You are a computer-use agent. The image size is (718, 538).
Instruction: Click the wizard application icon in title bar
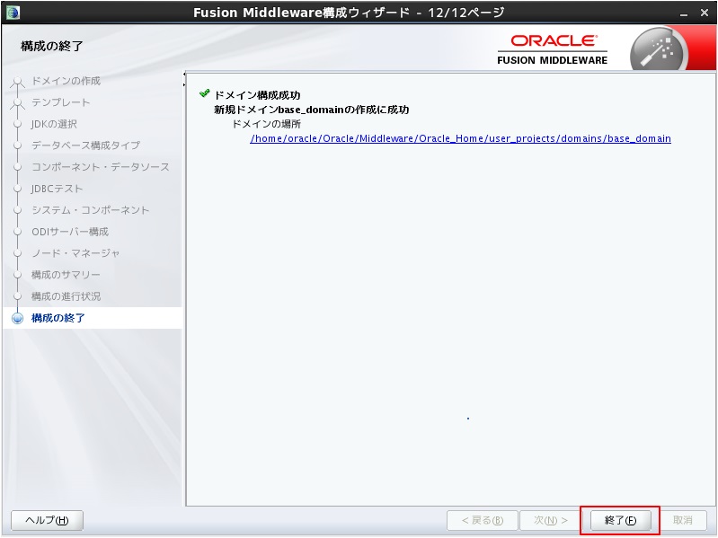tap(13, 13)
